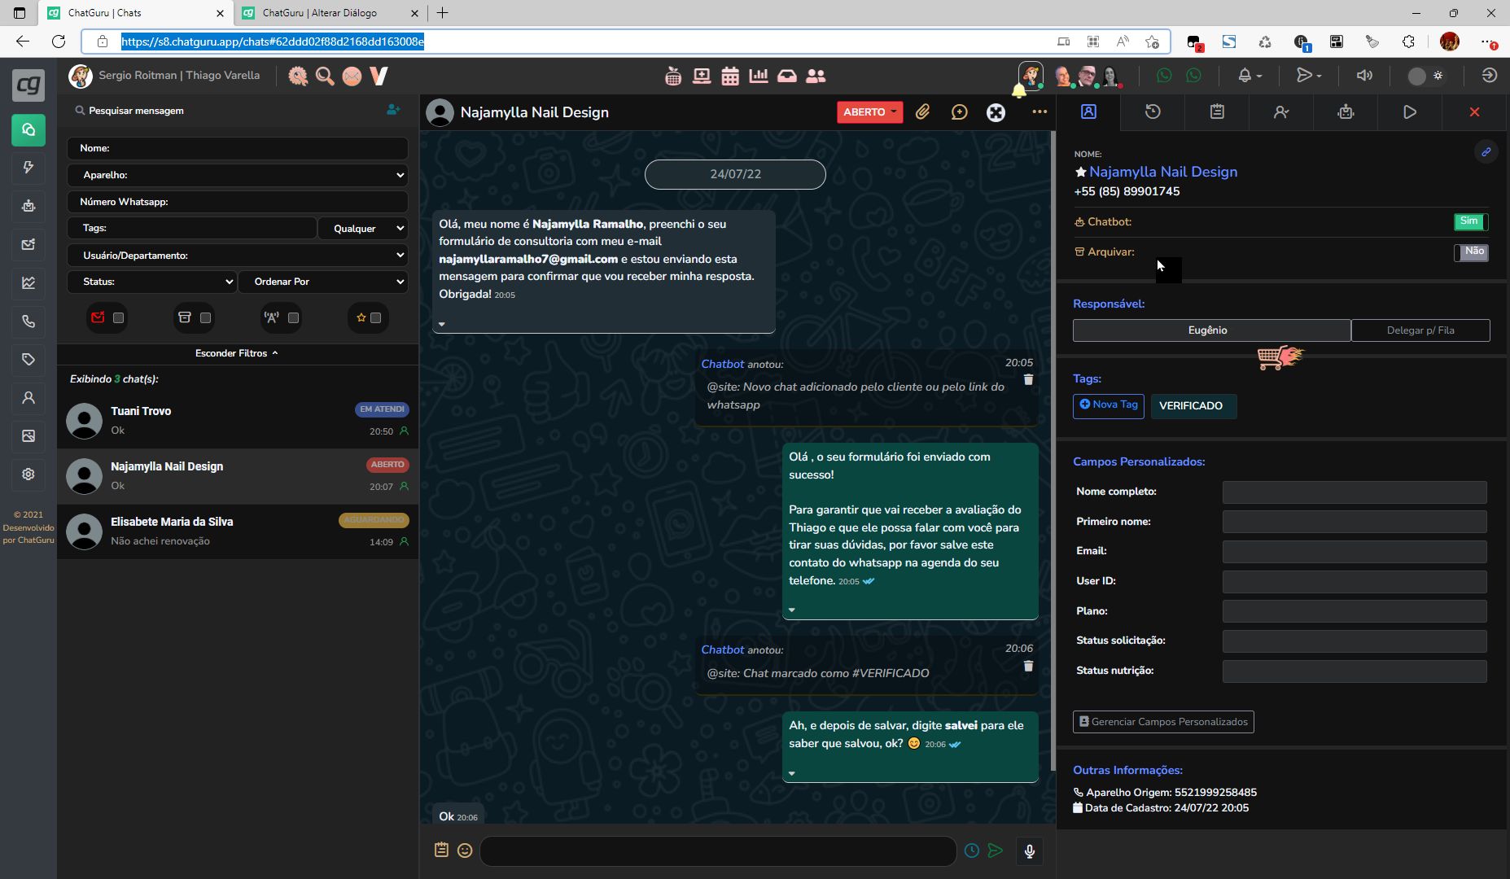Collapse filters via Esconder Filtros
The width and height of the screenshot is (1510, 879).
[237, 353]
